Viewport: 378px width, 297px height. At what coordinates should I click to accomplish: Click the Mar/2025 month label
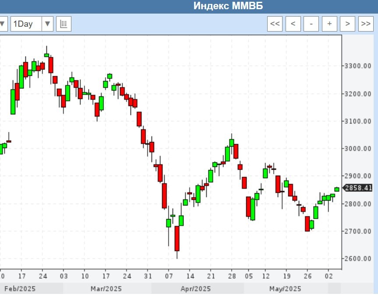[x=106, y=289]
